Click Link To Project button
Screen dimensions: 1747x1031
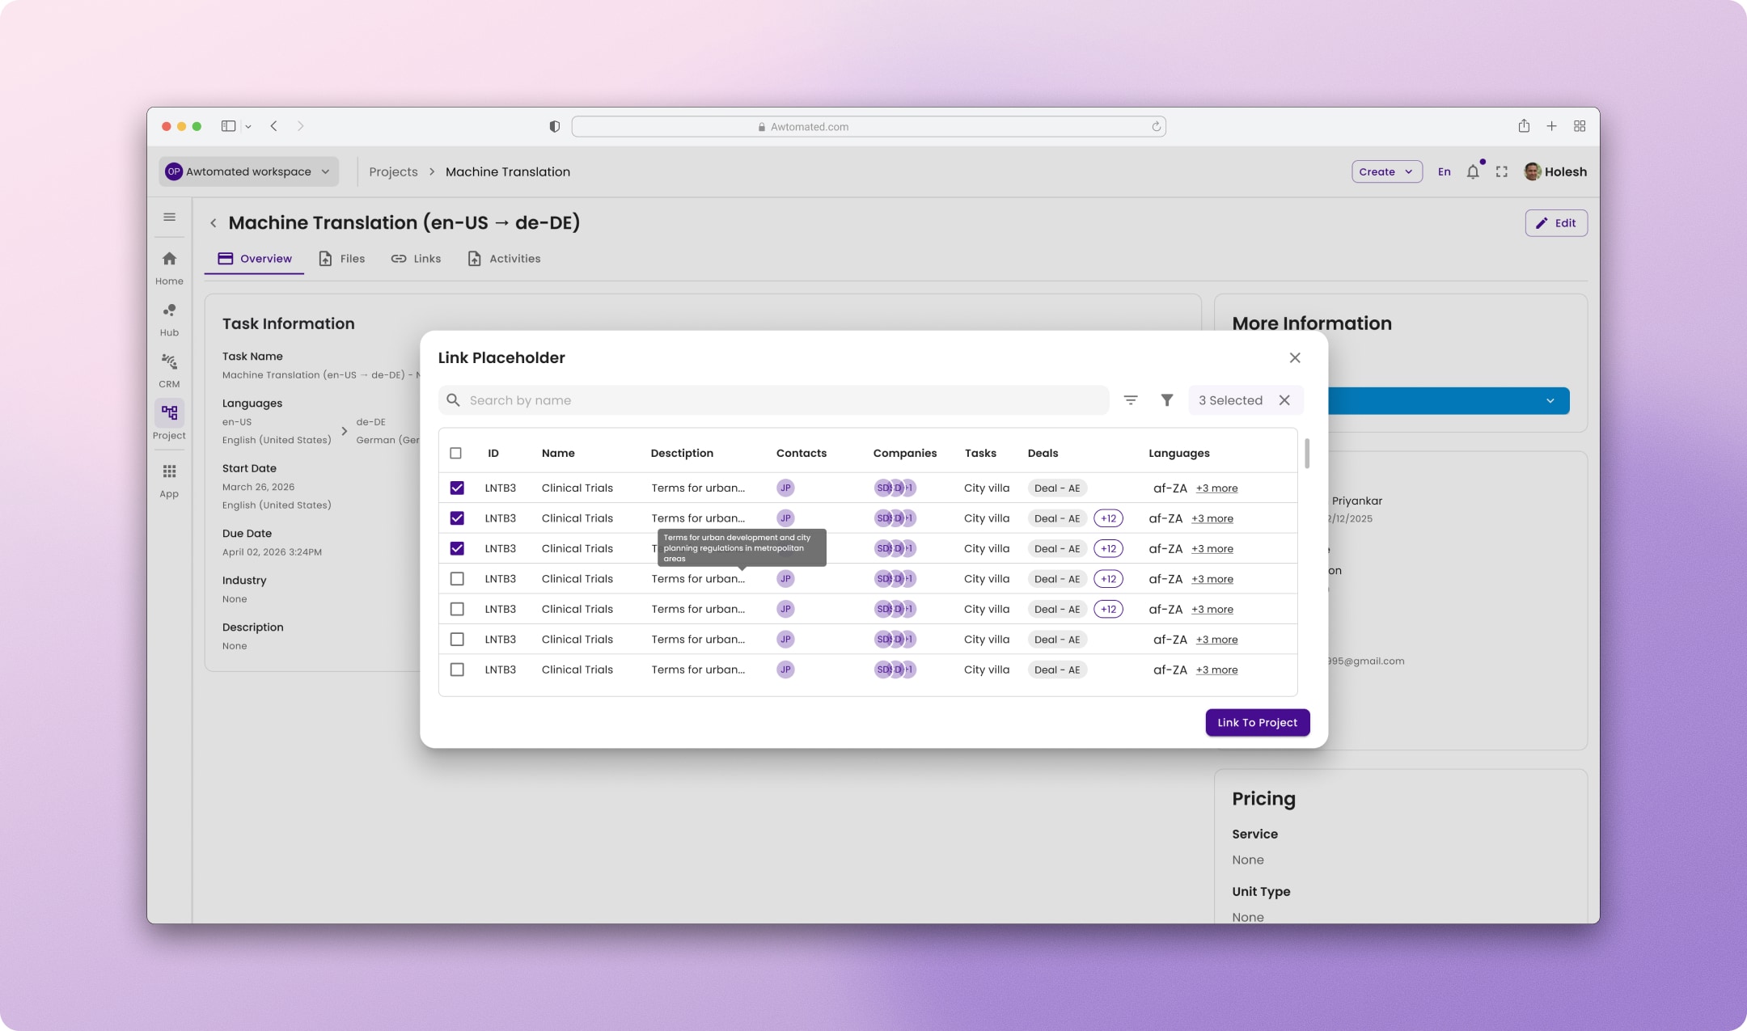pos(1258,723)
